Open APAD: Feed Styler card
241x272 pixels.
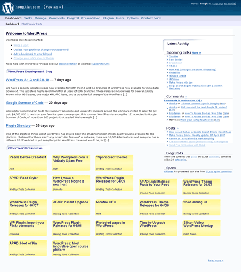[27, 183]
